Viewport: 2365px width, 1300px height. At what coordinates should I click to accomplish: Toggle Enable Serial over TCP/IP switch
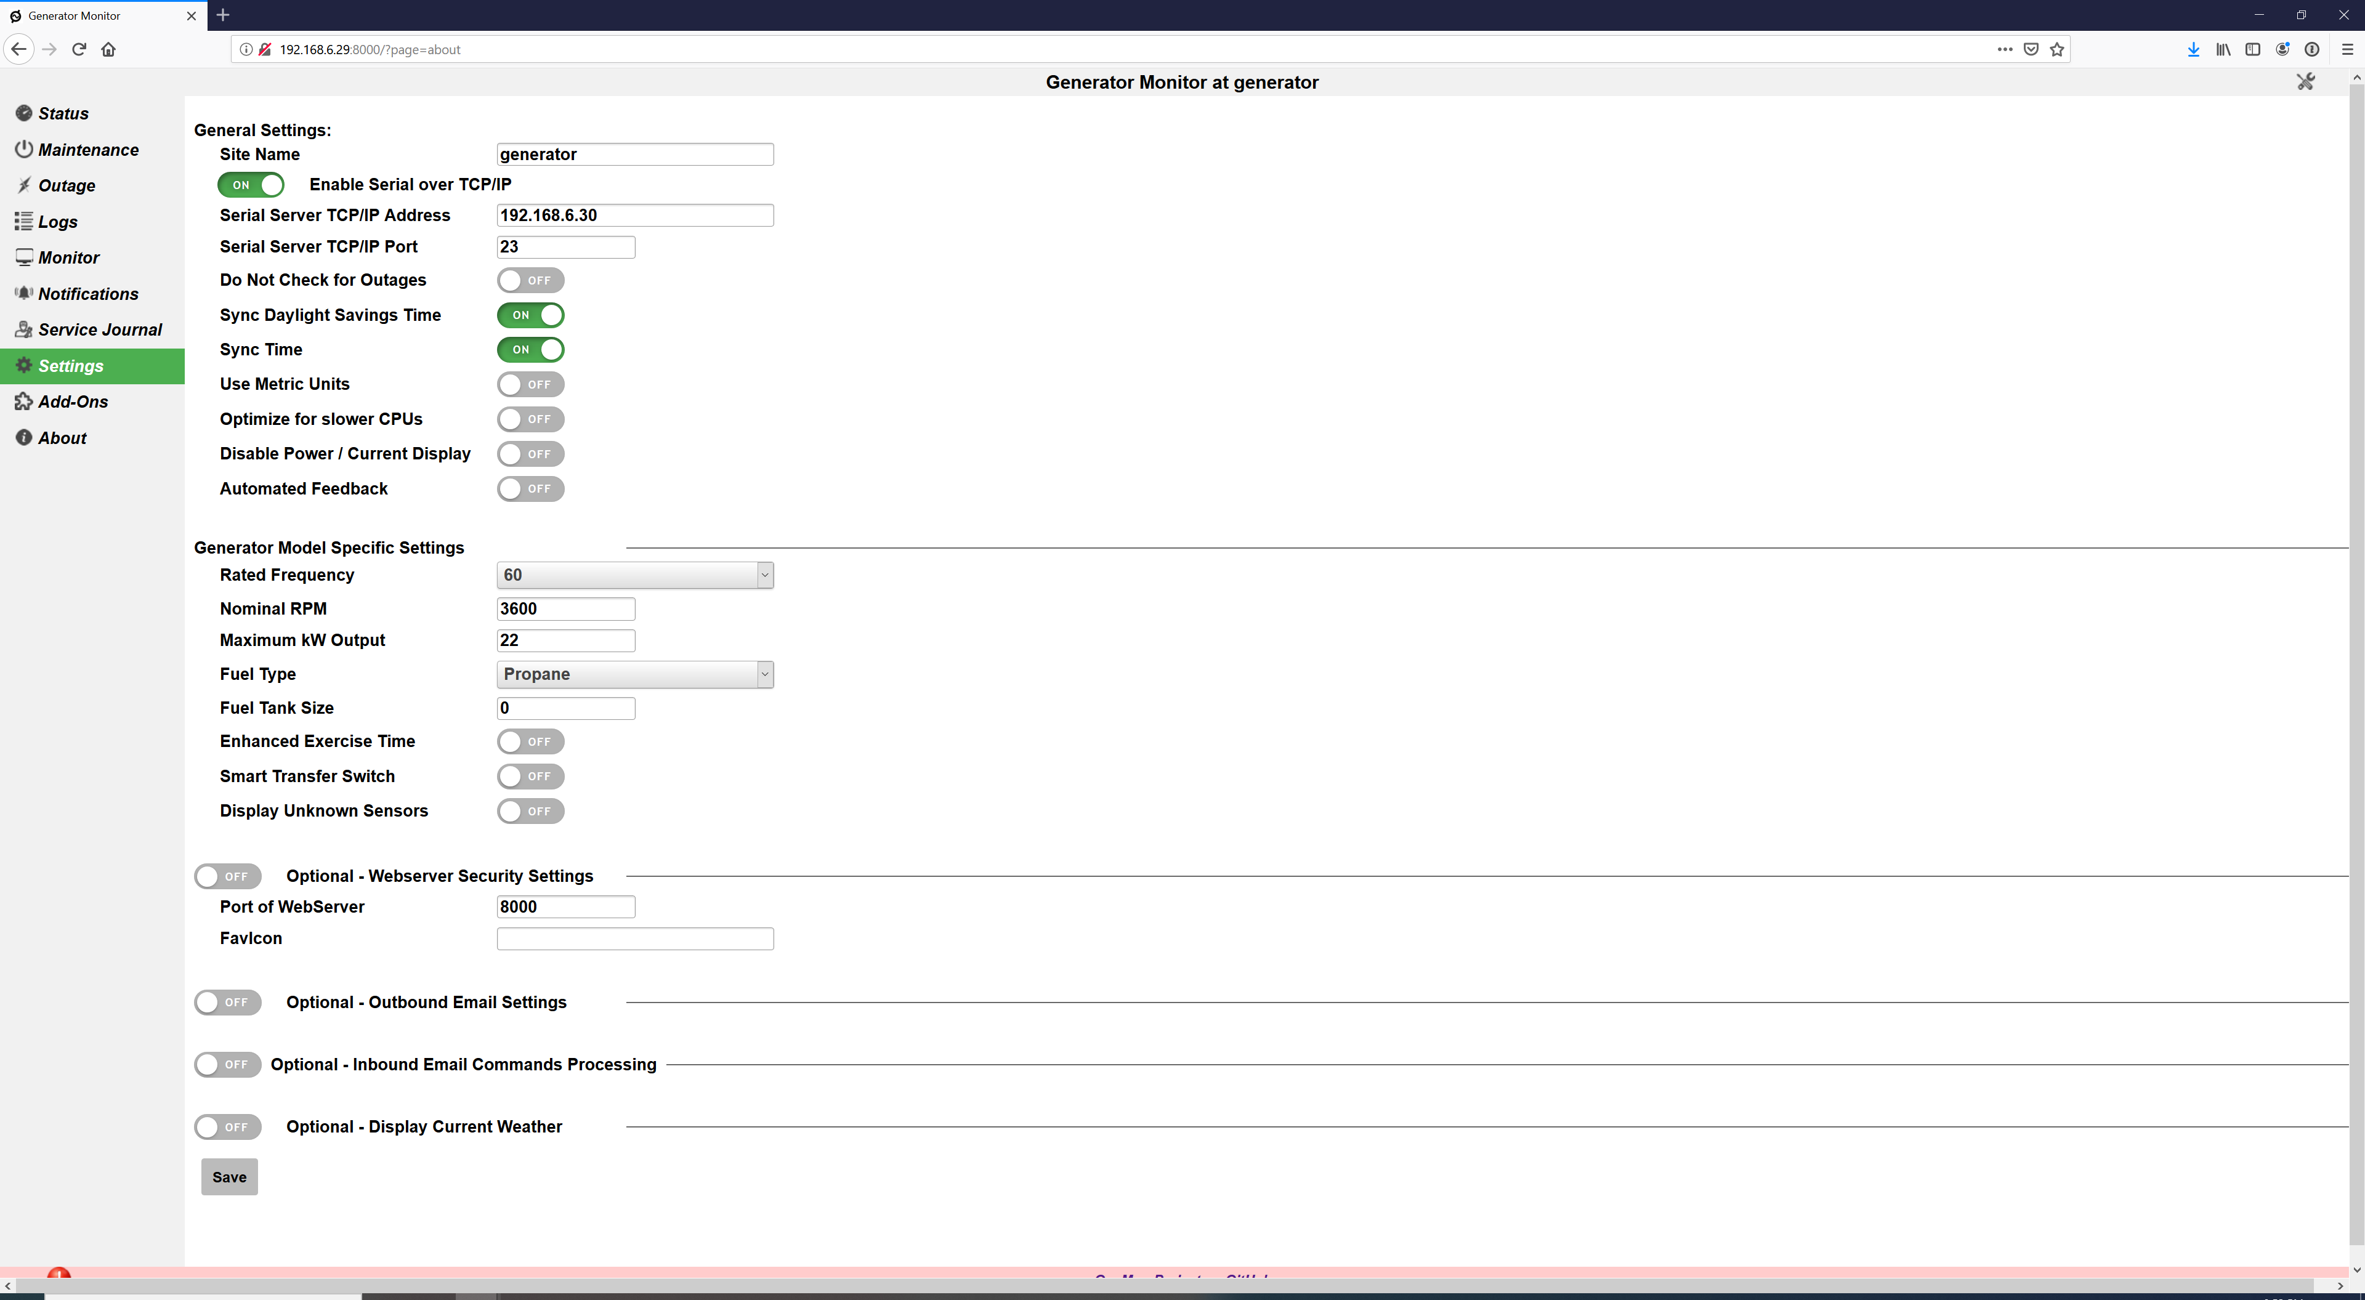tap(251, 185)
